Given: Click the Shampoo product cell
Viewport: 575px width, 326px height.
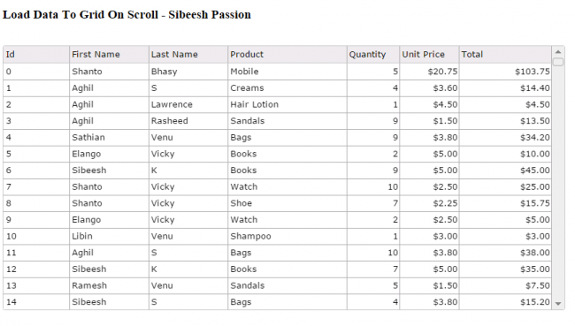Looking at the screenshot, I should coord(287,237).
